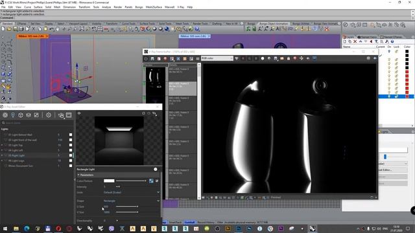Viewport: 415px width, 233px height.
Task: Open V-Ray menu
Action: tap(180, 7)
